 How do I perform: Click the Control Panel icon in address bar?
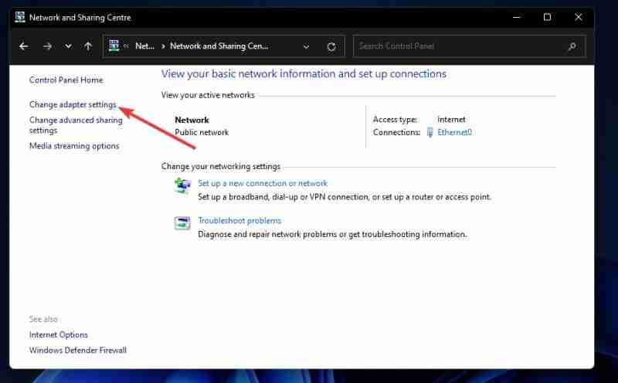(114, 46)
